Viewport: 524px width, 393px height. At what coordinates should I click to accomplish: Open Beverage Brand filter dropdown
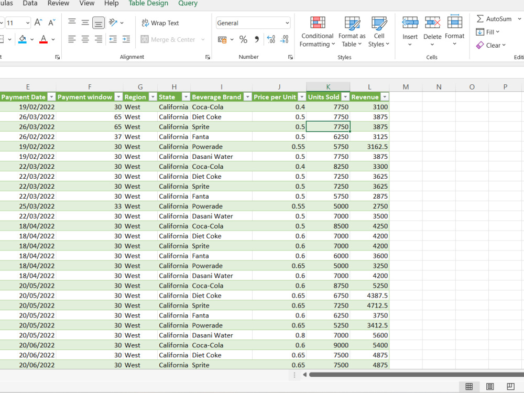[247, 97]
